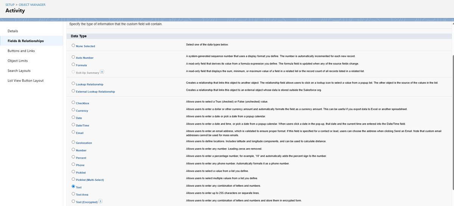The height and width of the screenshot is (206, 454).
Task: Select Text (Encrypted) radio button
Action: click(x=73, y=201)
